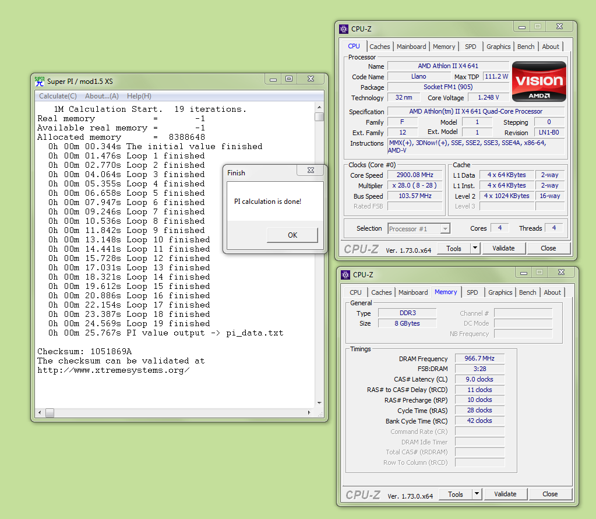This screenshot has height=519, width=596.
Task: Minimize the Super PI window
Action: tap(273, 79)
